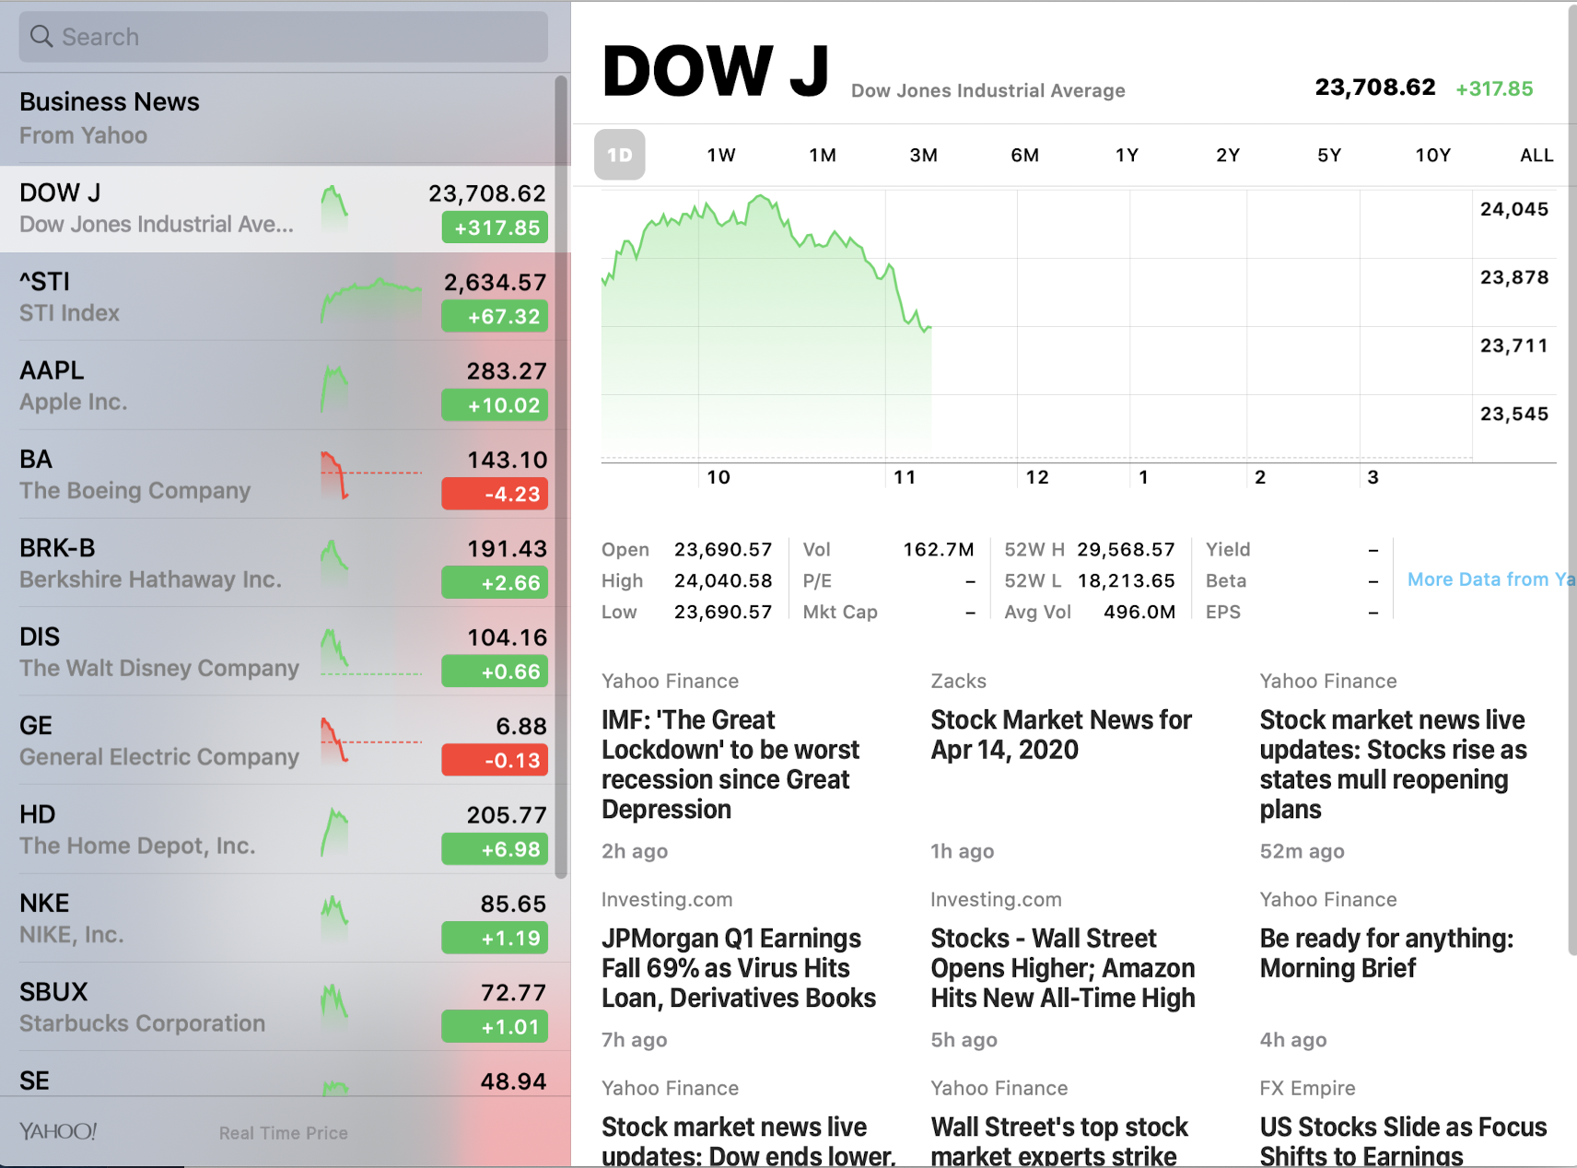Switch chart range to 6M

tap(1025, 155)
